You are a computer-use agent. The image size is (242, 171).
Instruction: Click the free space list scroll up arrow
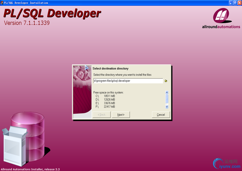pos(167,92)
